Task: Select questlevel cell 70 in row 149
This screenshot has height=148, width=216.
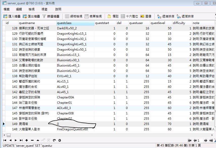Action: (161, 124)
